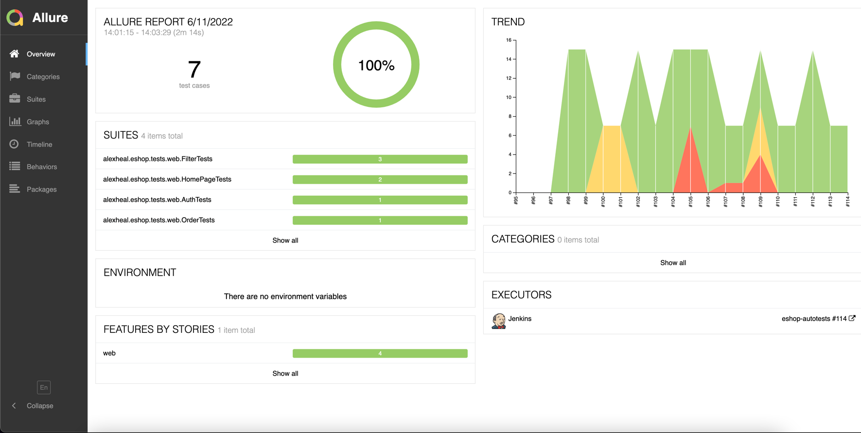Click the 7 test cases counter
This screenshot has height=433, width=861.
click(194, 74)
